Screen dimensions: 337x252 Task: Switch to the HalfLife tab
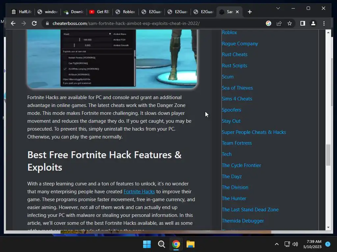click(21, 12)
